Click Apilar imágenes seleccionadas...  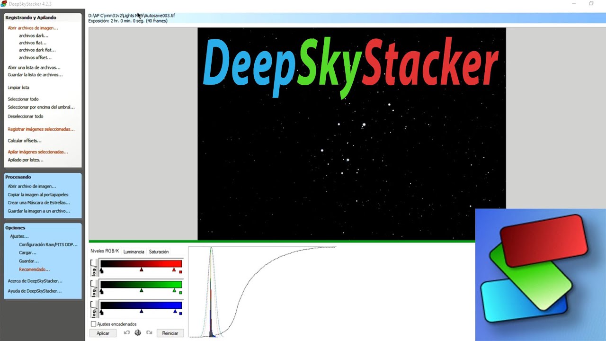[38, 152]
